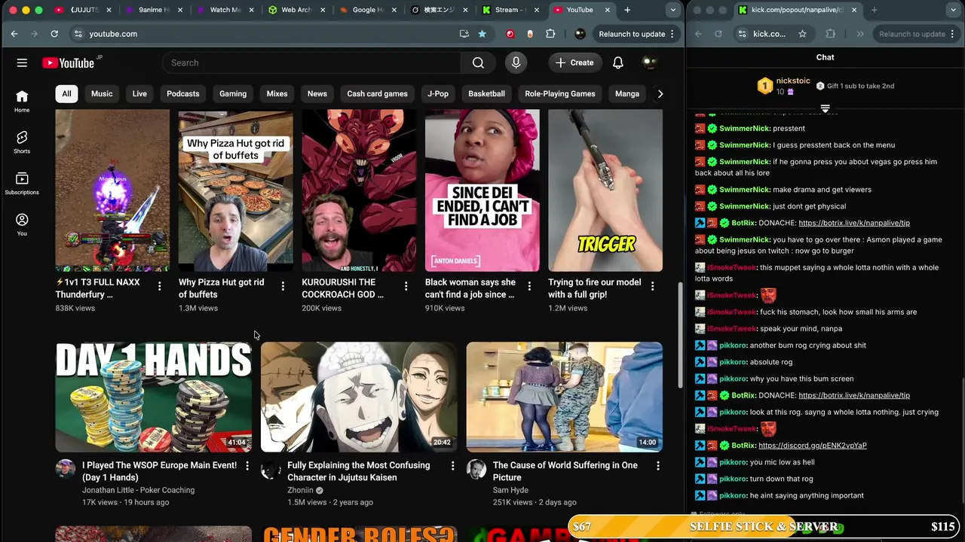Open the discord.gg invite link in chat
Image resolution: width=965 pixels, height=542 pixels.
(x=813, y=446)
